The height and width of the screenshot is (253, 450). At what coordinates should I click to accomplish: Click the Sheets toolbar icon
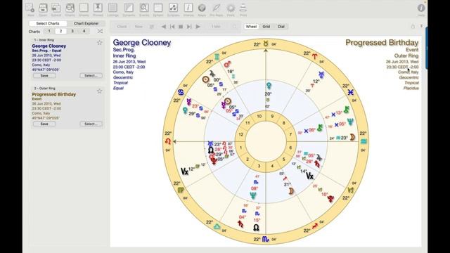point(84,8)
